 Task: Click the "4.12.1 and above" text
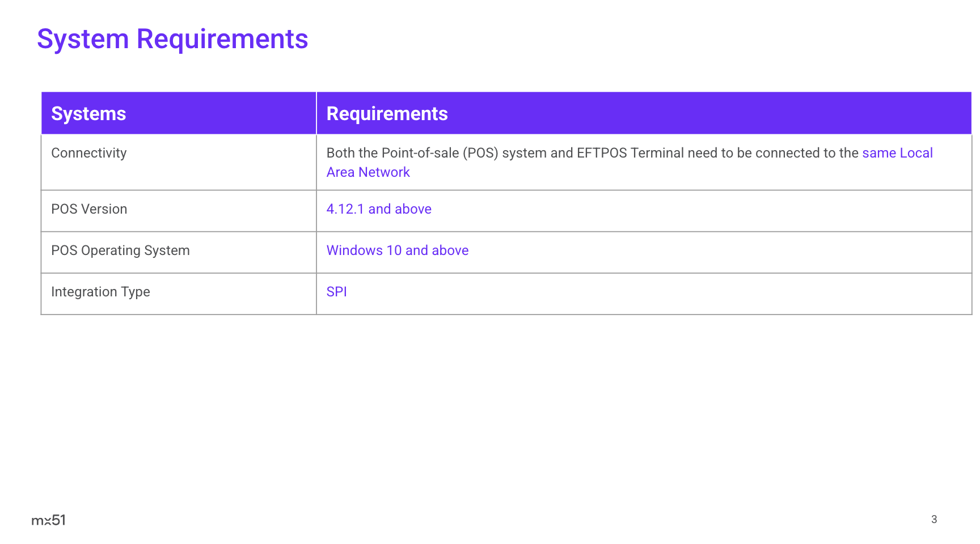379,209
